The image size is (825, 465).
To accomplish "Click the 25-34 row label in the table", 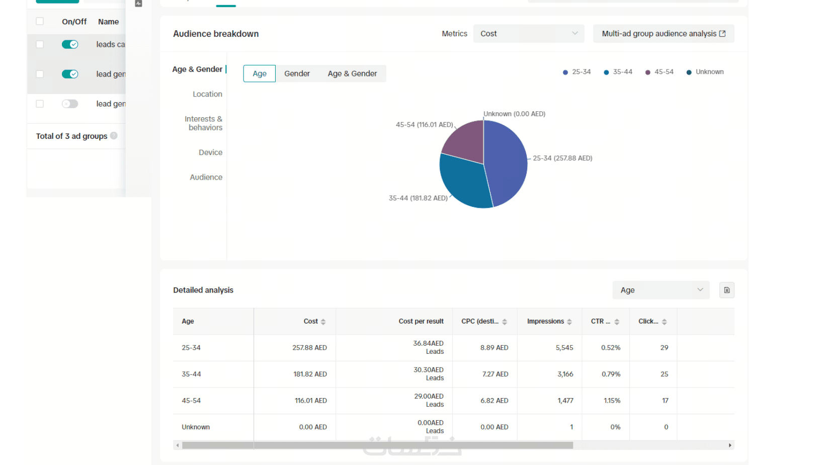I will 191,348.
